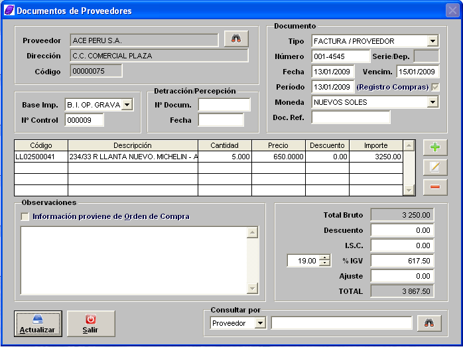This screenshot has width=463, height=347.
Task: Select row discount cell 0.00
Action: [327, 157]
